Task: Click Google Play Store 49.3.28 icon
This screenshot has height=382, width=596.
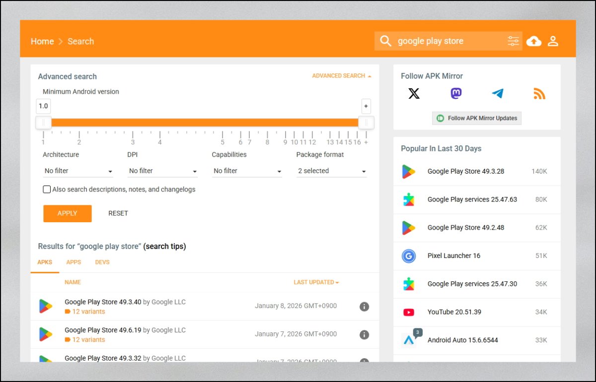Action: [409, 172]
